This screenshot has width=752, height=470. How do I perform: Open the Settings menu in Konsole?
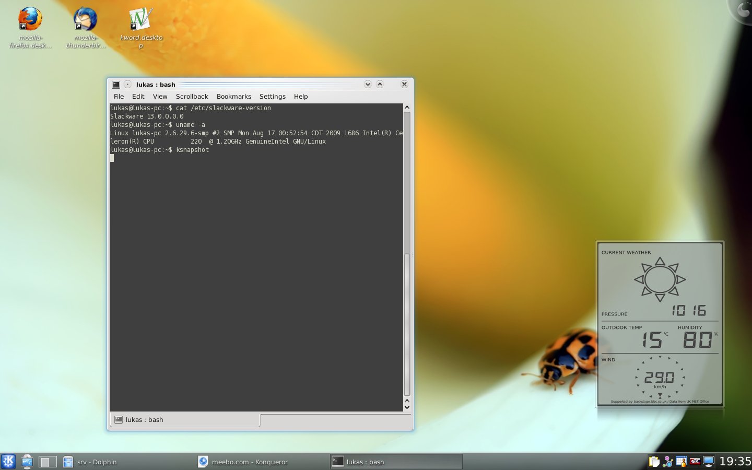tap(273, 97)
